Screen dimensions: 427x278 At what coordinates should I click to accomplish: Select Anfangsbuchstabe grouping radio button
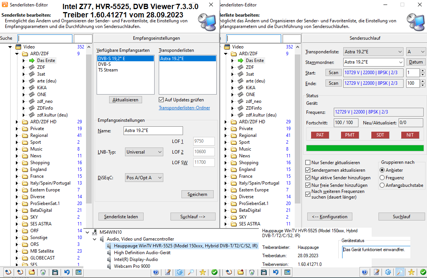[x=382, y=185]
